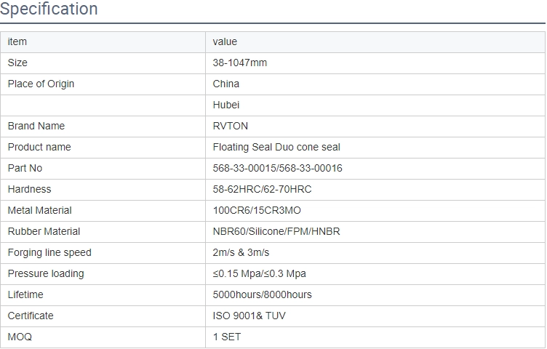
Task: Click Floating Seal Duo cone seal text
Action: [x=276, y=147]
